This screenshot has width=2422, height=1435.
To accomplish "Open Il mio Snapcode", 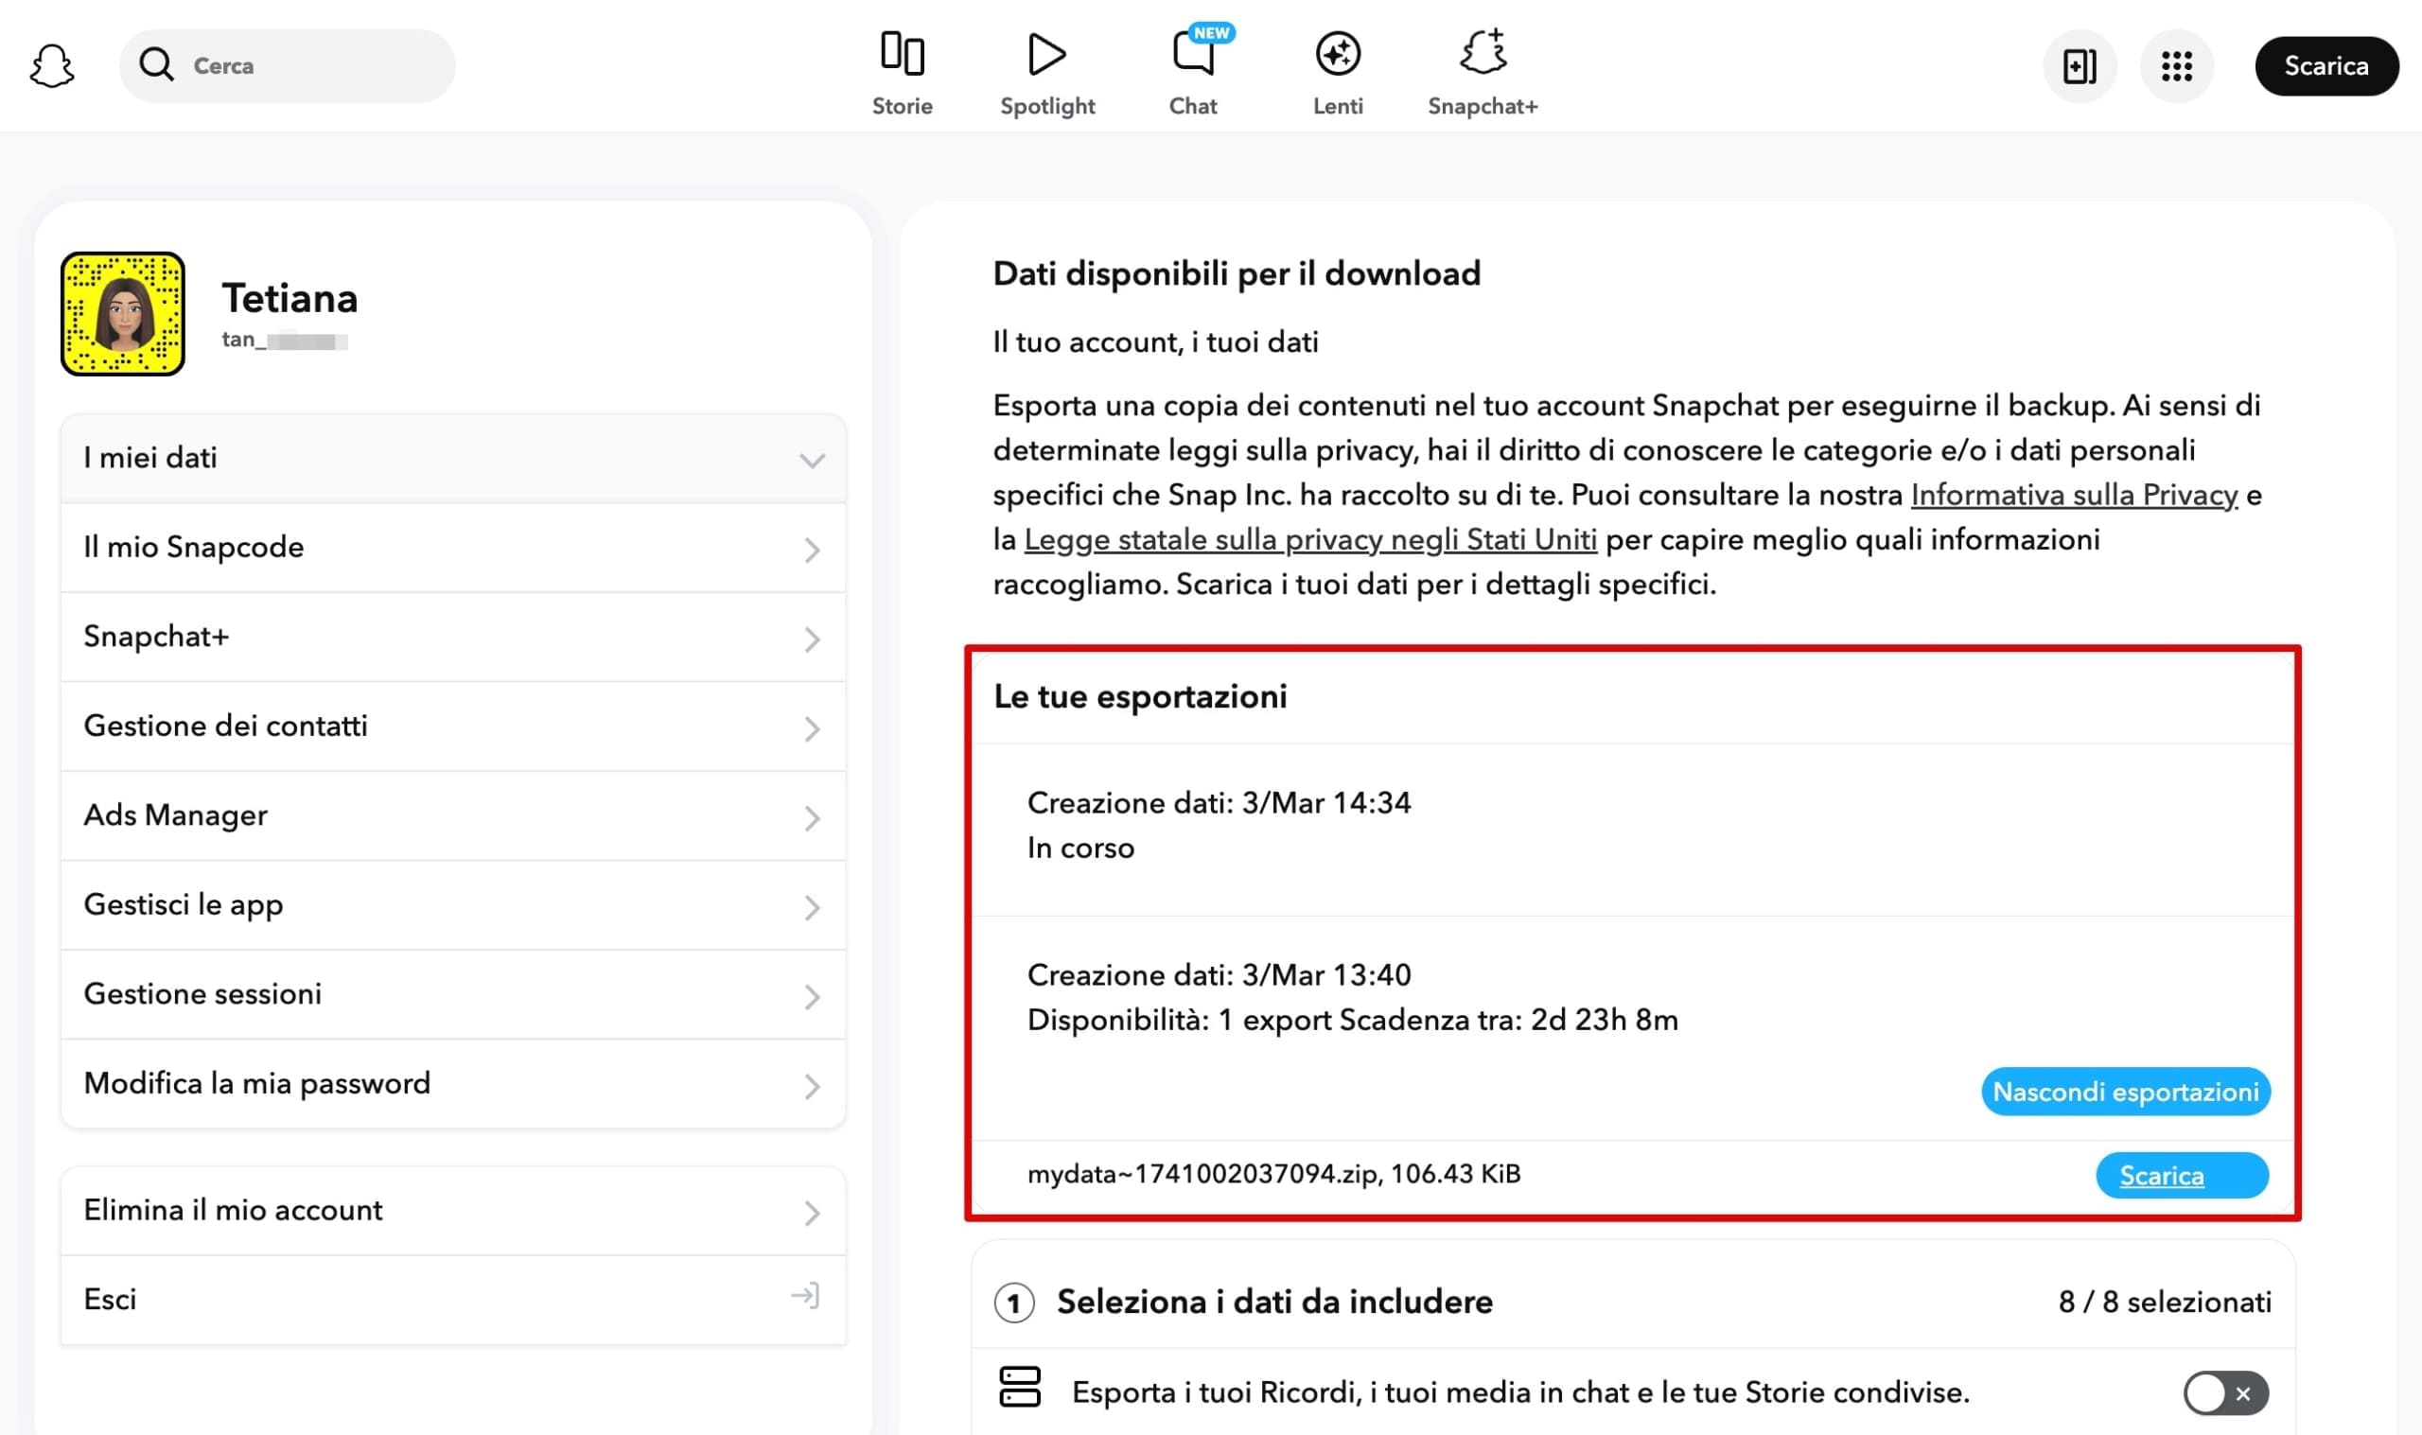I will point(453,548).
